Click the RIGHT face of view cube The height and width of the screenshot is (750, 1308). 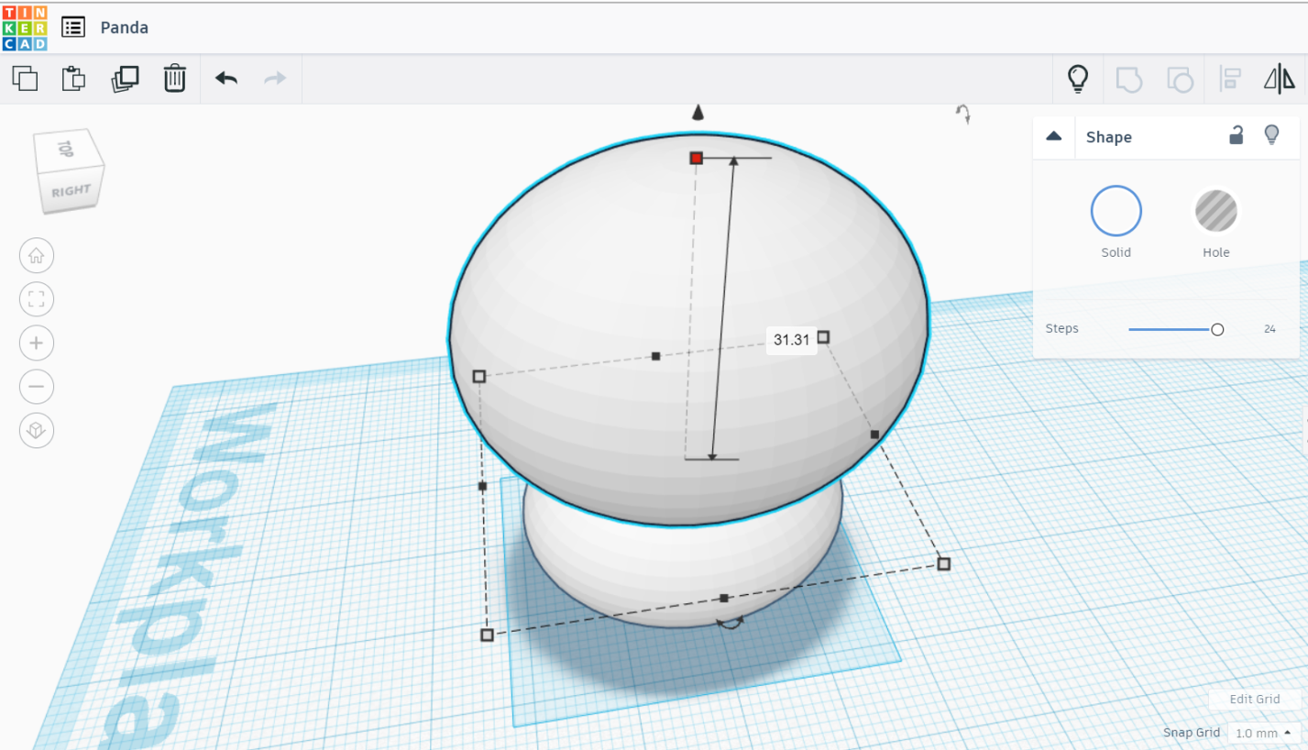71,191
